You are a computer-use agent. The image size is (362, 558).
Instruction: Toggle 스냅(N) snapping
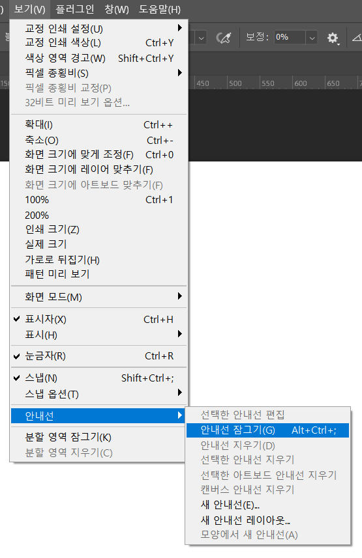click(99, 378)
